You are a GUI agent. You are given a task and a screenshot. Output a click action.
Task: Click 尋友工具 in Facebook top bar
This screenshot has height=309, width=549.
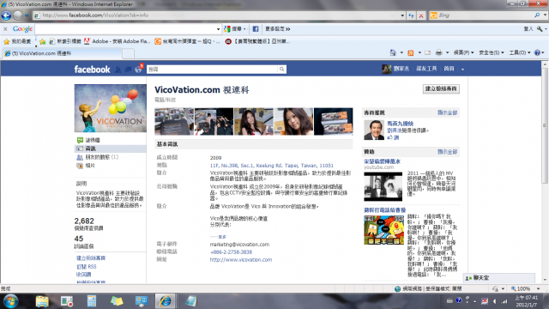tap(426, 69)
